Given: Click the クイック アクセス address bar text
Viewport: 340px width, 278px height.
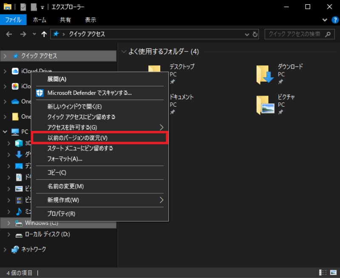Looking at the screenshot, I should point(87,34).
